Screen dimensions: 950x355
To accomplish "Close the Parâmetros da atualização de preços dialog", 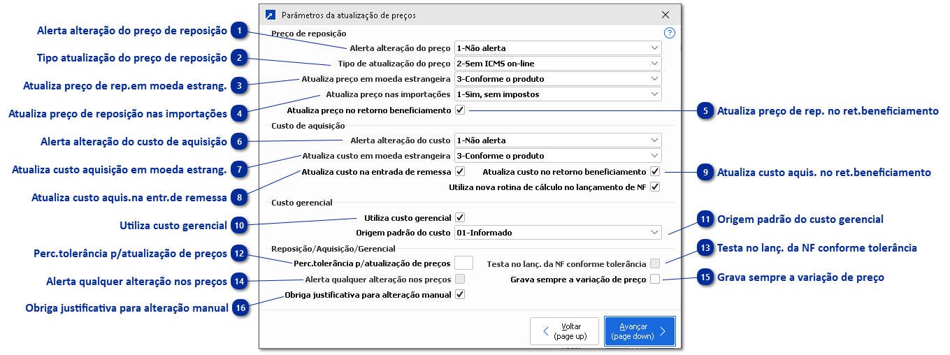I will [x=665, y=15].
